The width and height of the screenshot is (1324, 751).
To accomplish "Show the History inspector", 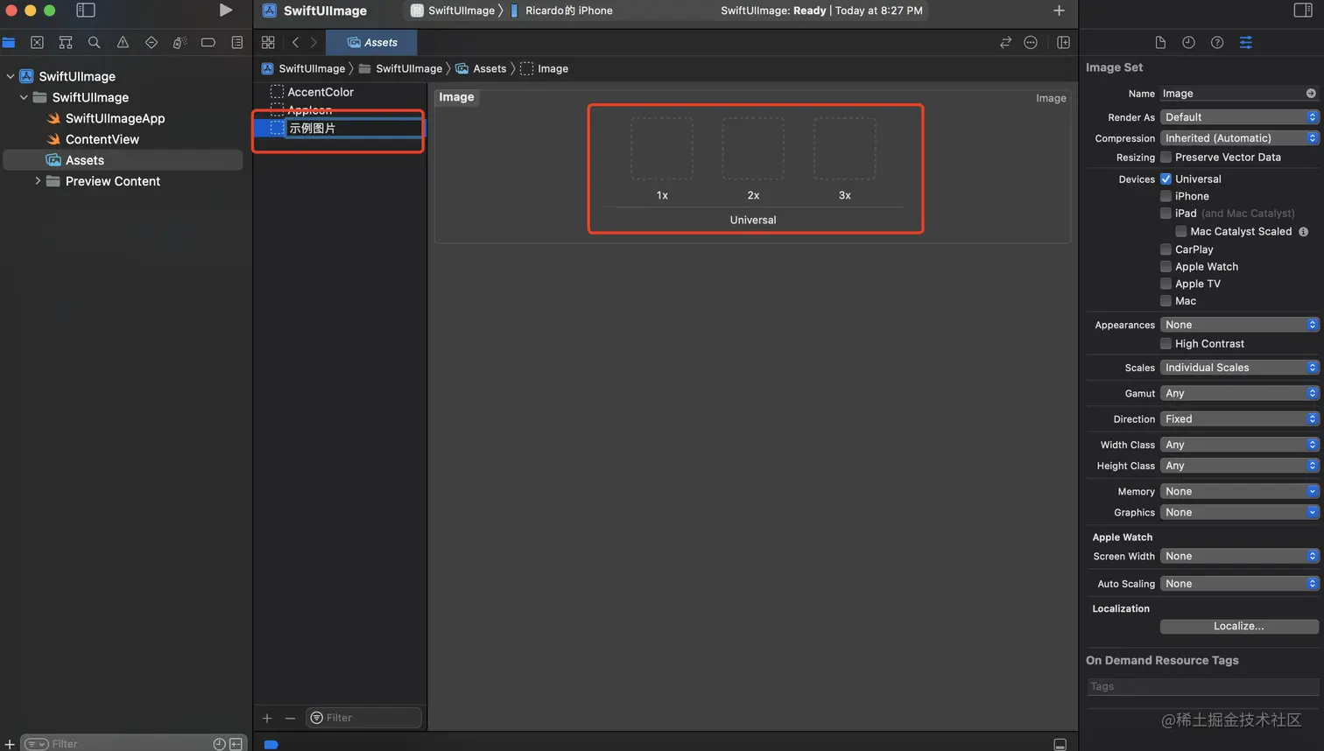I will pyautogui.click(x=1188, y=42).
